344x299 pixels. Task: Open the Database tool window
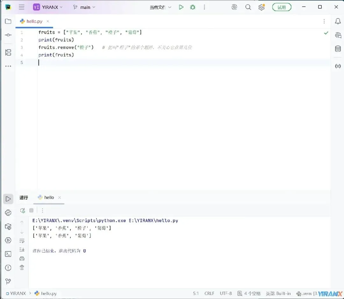click(338, 49)
